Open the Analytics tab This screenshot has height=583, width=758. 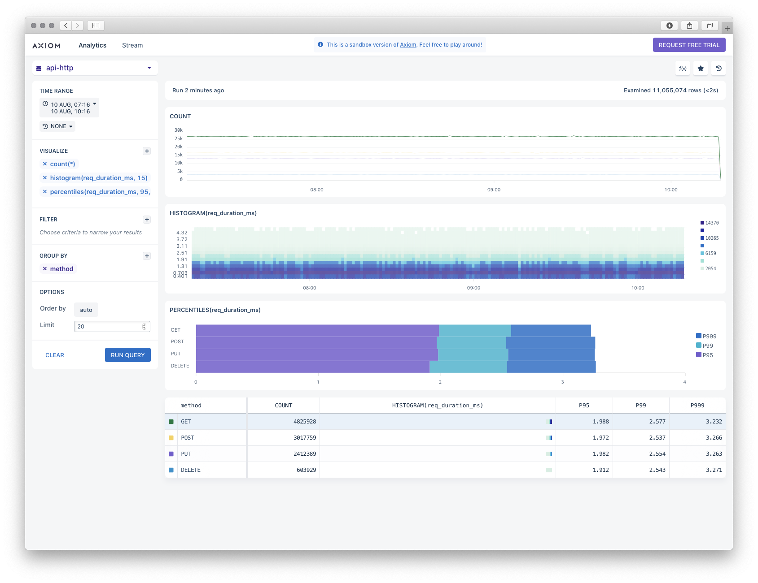point(92,45)
